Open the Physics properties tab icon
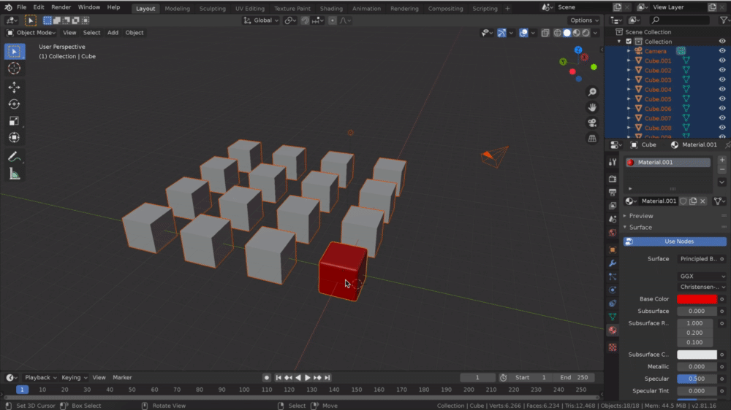Viewport: 731px width, 410px height. click(x=613, y=290)
